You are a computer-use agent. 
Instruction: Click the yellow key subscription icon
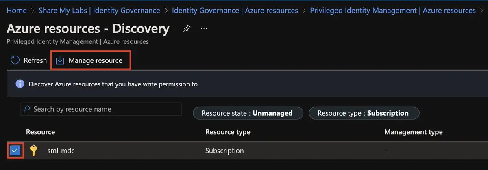[33, 151]
